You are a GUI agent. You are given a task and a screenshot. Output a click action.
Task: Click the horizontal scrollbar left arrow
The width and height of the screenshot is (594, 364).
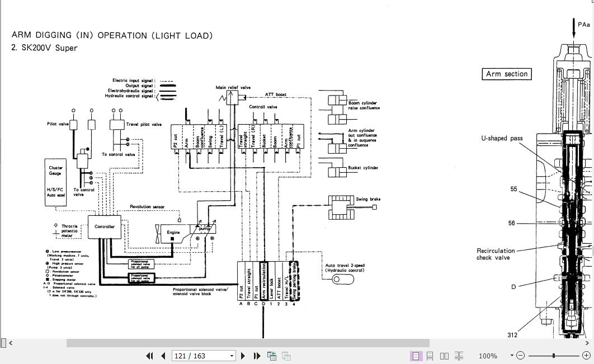11,343
